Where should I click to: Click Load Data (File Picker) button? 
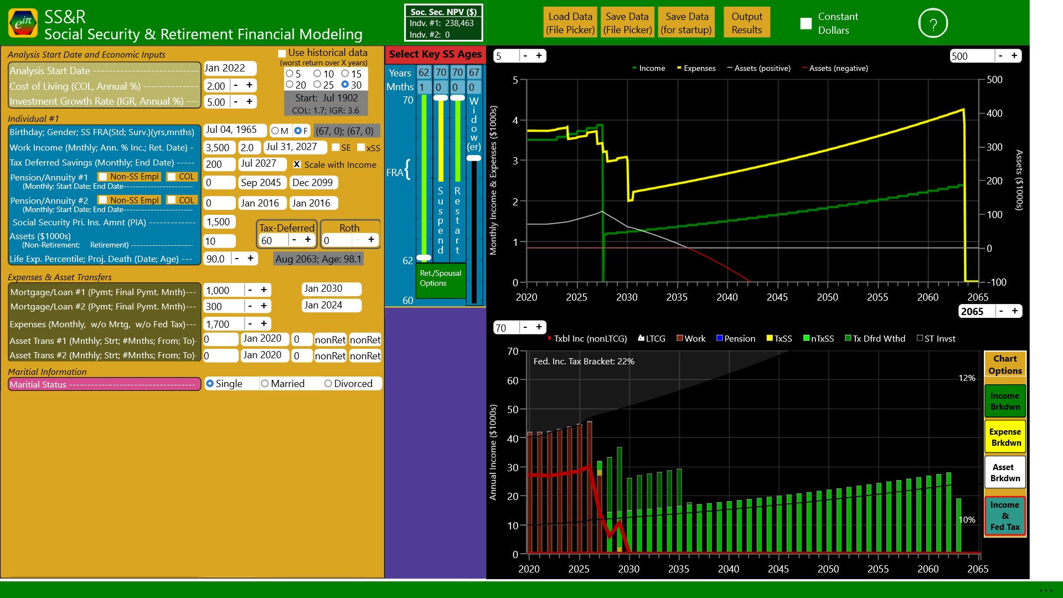click(570, 23)
